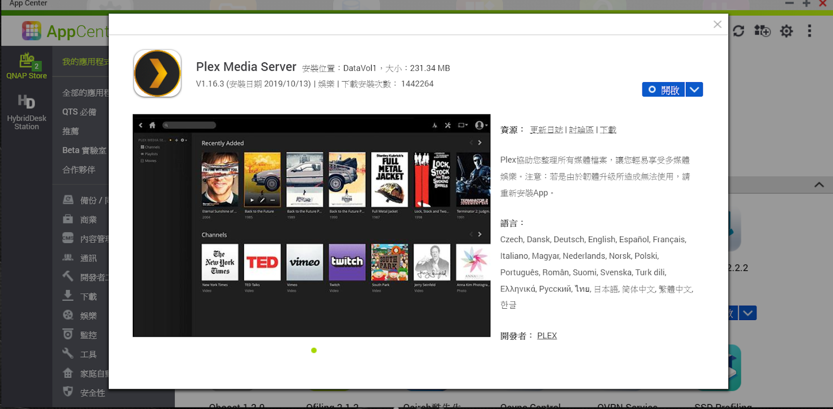Click the Plex Media Server app icon
The width and height of the screenshot is (833, 409).
tap(157, 73)
